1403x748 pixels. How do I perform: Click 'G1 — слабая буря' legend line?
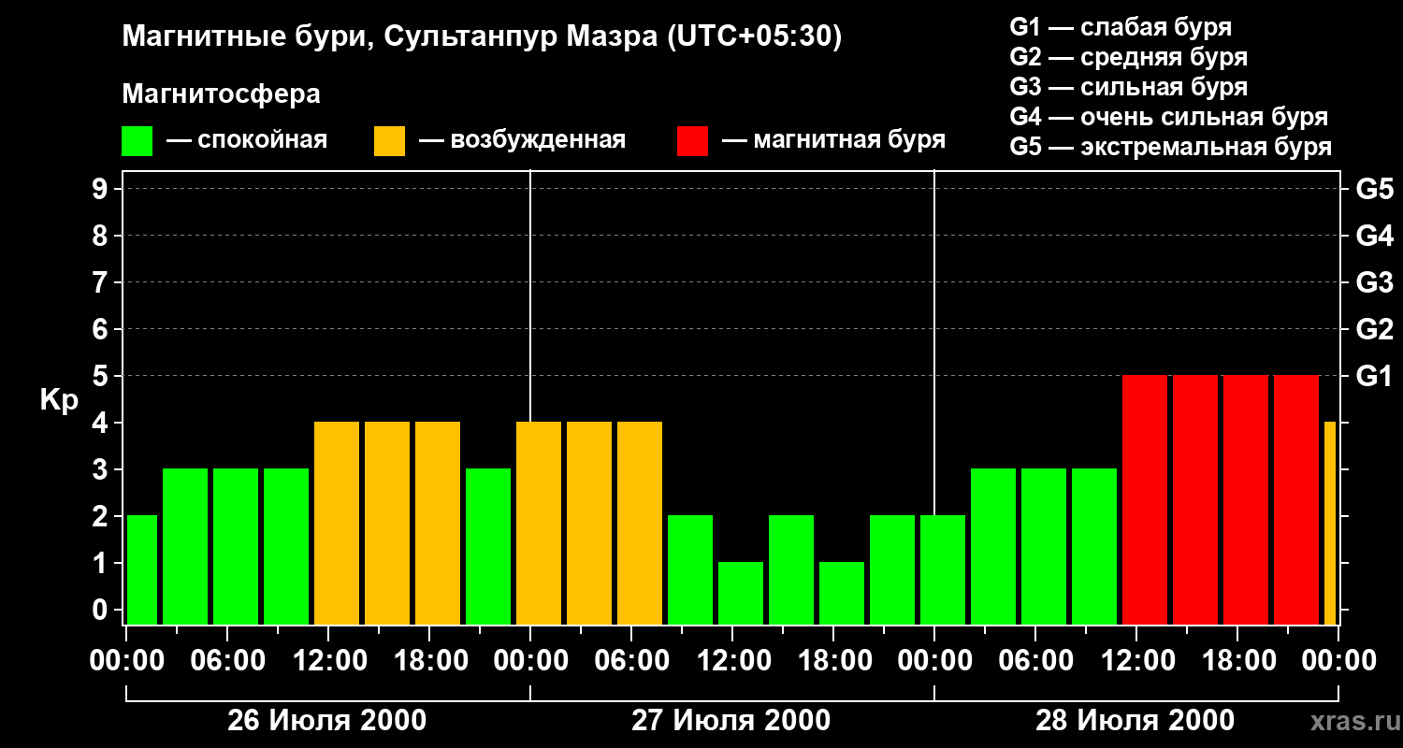click(1121, 27)
